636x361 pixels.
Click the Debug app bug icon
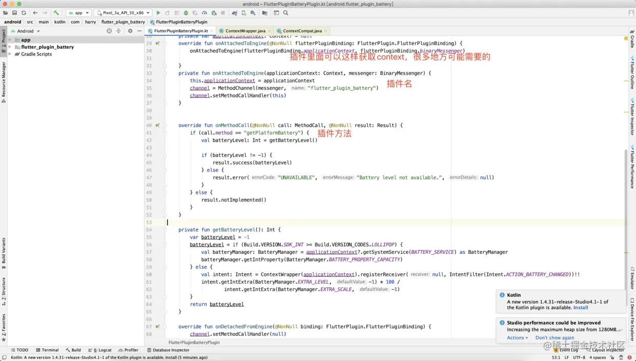point(186,13)
